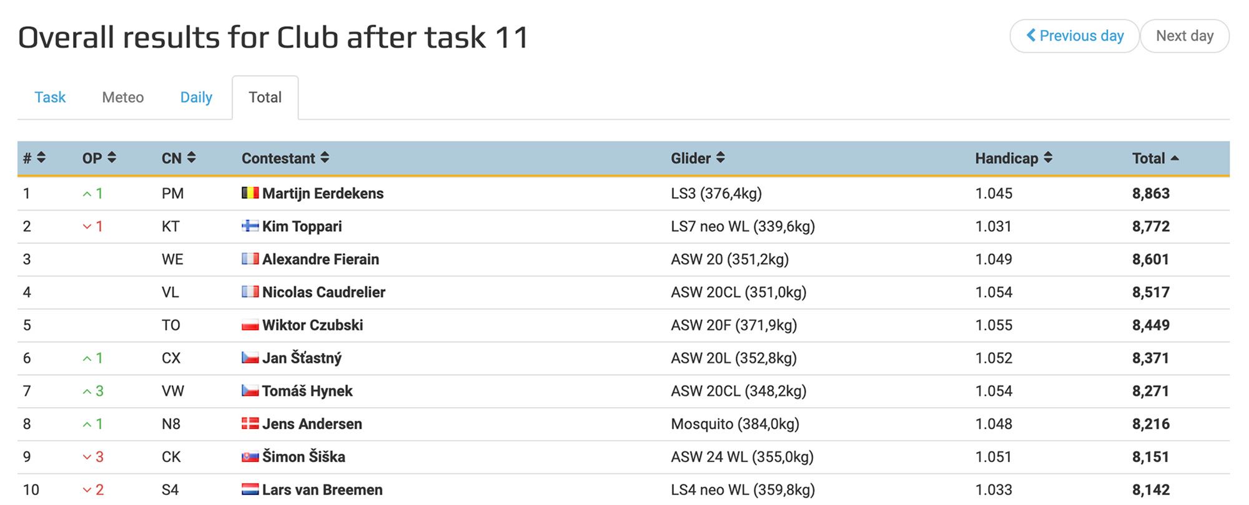Click the Slovak flag beside Šimon Šiška

pyautogui.click(x=250, y=457)
